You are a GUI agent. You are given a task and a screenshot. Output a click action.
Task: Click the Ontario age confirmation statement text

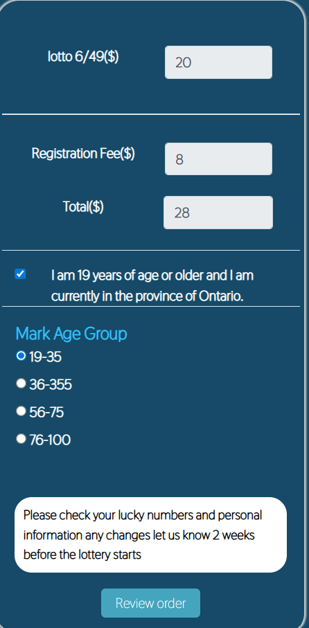point(152,286)
